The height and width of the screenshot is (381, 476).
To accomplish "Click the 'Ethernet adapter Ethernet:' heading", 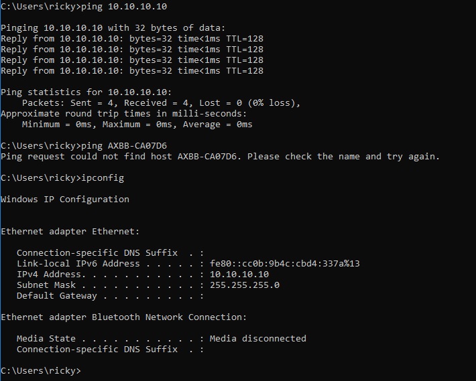I will click(x=70, y=232).
